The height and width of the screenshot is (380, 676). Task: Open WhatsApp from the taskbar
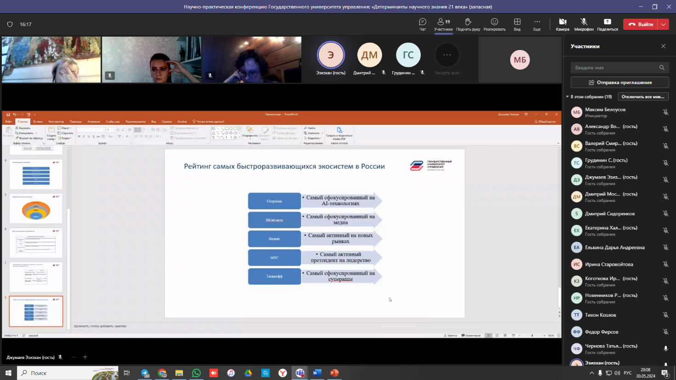click(197, 373)
